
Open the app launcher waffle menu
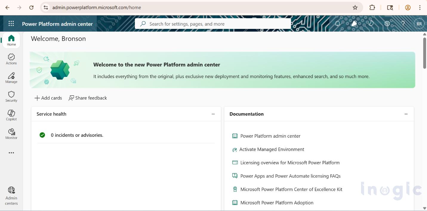tap(11, 24)
